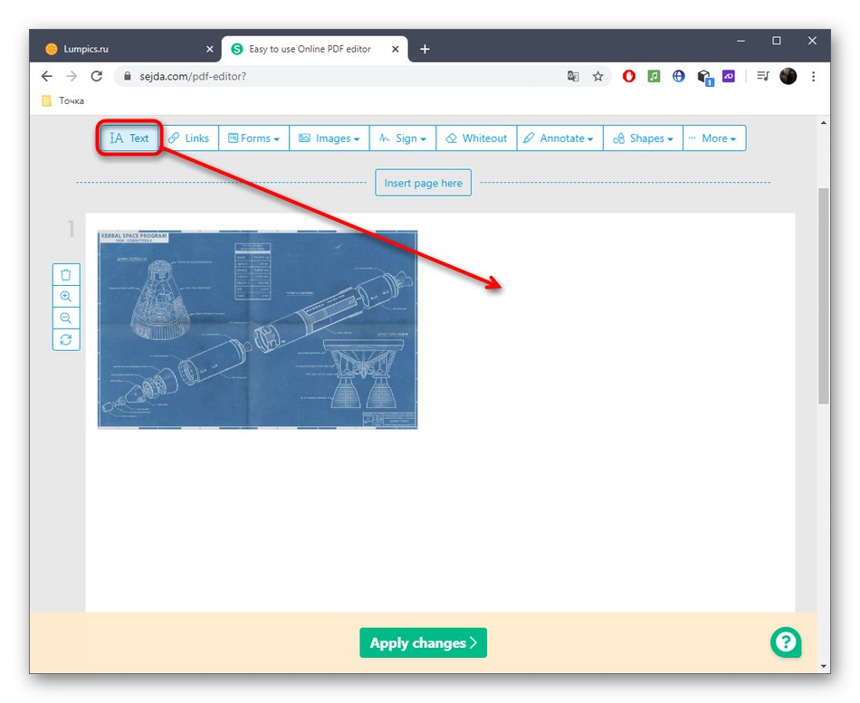Open help via the question mark button
Viewport: 860px width, 703px height.
(785, 642)
